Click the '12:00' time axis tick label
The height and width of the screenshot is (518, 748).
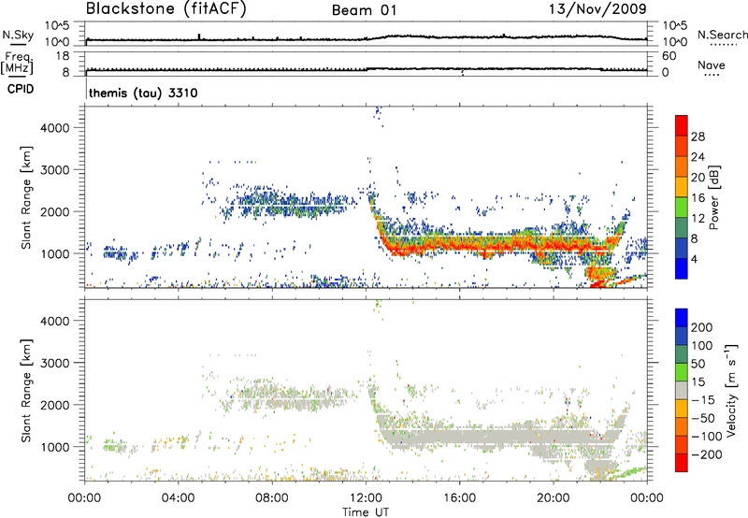366,498
